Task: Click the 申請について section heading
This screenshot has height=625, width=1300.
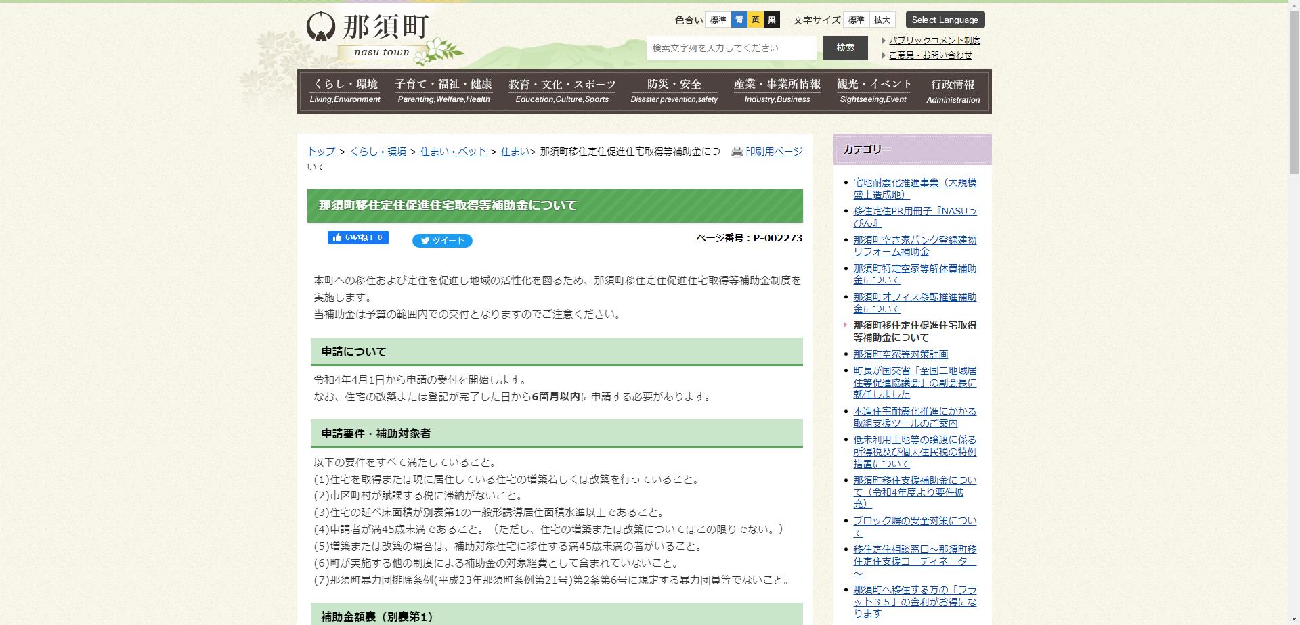Action: click(x=557, y=352)
